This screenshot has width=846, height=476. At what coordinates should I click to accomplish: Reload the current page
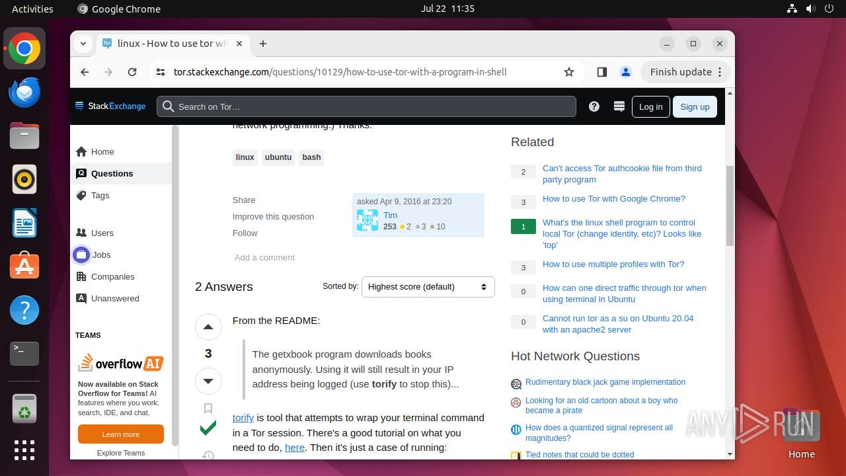(x=132, y=72)
